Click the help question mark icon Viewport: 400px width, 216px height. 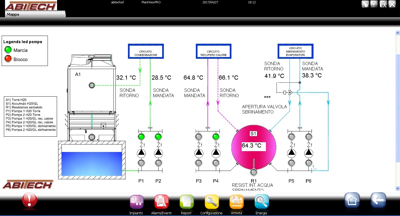coord(374,4)
